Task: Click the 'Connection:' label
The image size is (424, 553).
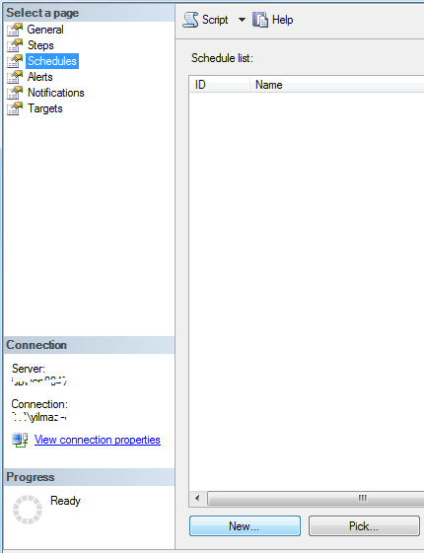Action: [39, 404]
